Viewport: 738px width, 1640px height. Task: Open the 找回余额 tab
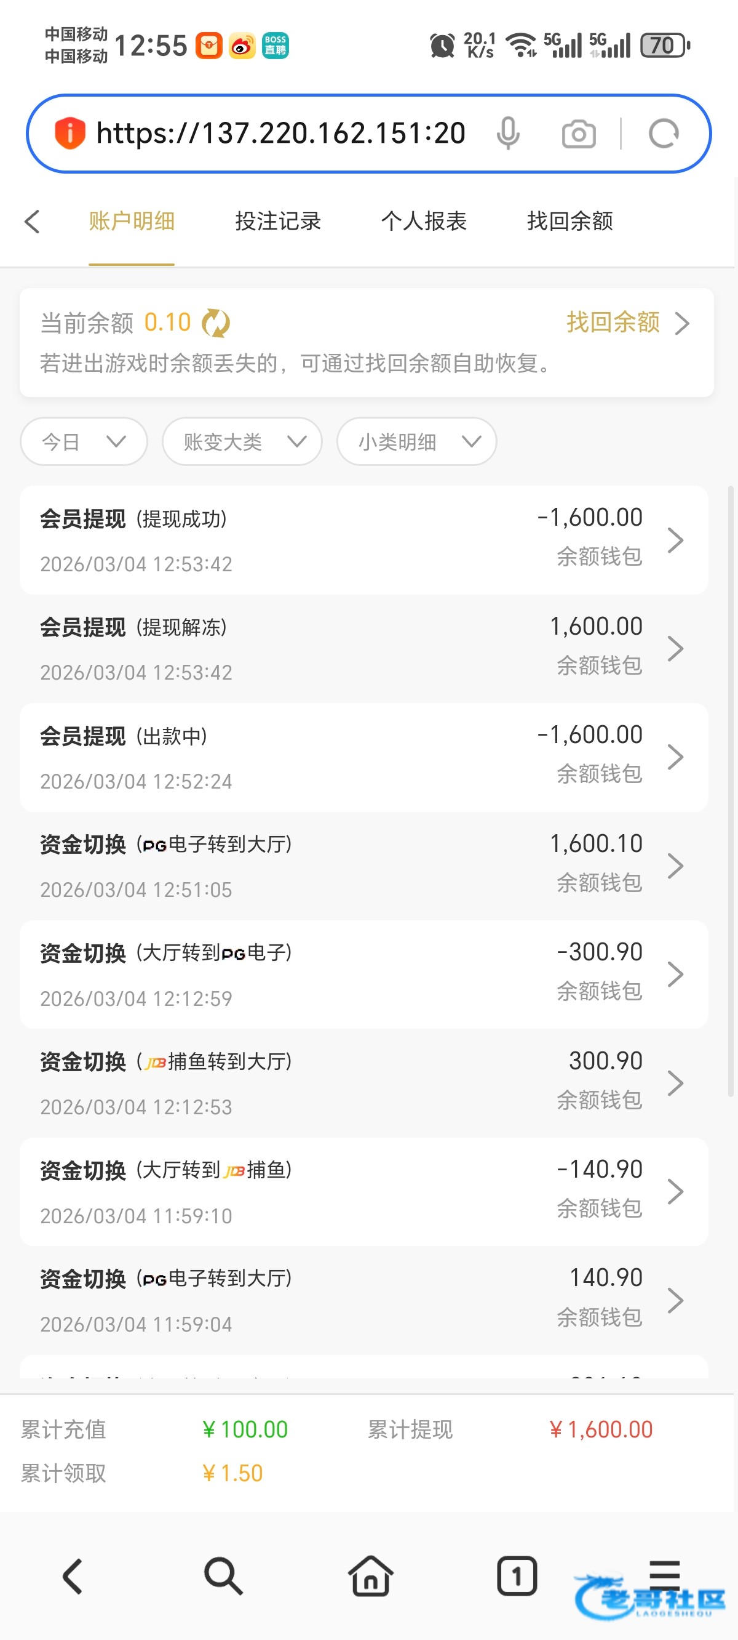pos(570,222)
